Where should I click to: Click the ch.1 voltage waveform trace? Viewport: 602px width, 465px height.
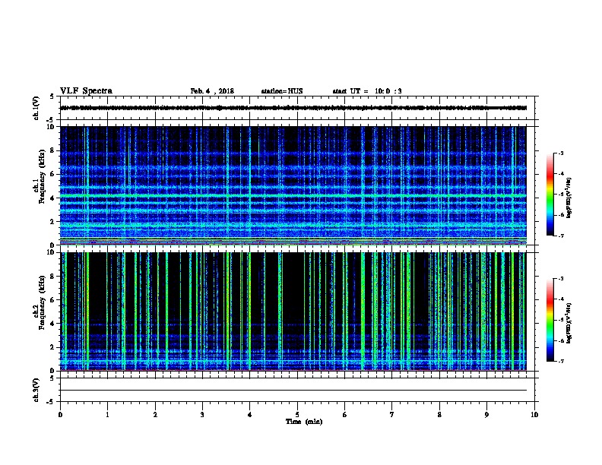pos(293,108)
